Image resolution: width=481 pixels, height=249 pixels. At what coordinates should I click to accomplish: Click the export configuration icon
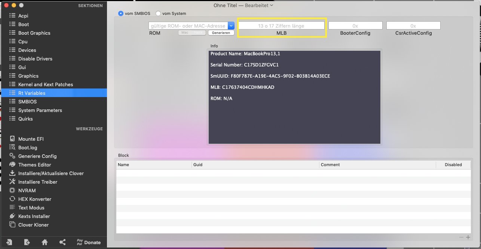pyautogui.click(x=27, y=242)
